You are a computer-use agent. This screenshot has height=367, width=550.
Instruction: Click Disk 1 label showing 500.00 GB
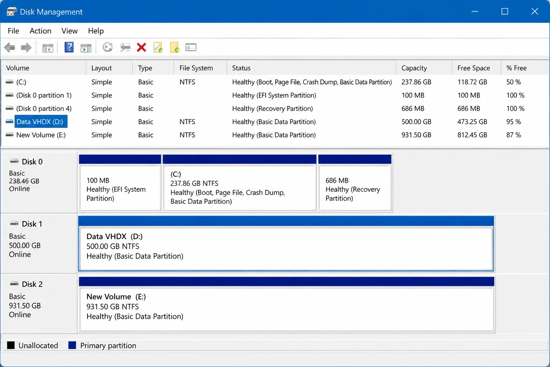click(39, 243)
